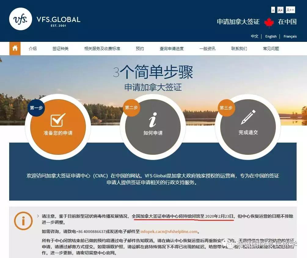
Task: Click the infopek.cacn@vfshelpline.com email link
Action: (169, 232)
